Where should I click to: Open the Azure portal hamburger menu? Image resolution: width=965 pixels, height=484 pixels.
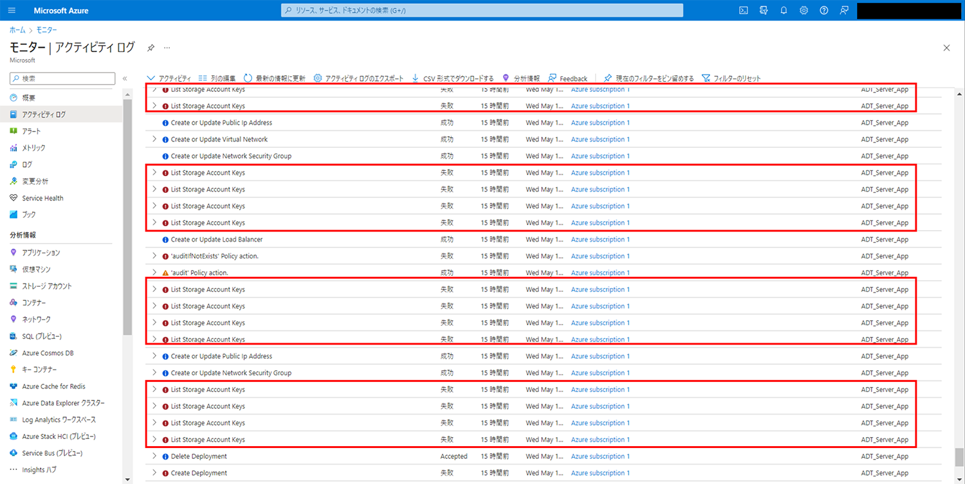coord(12,10)
